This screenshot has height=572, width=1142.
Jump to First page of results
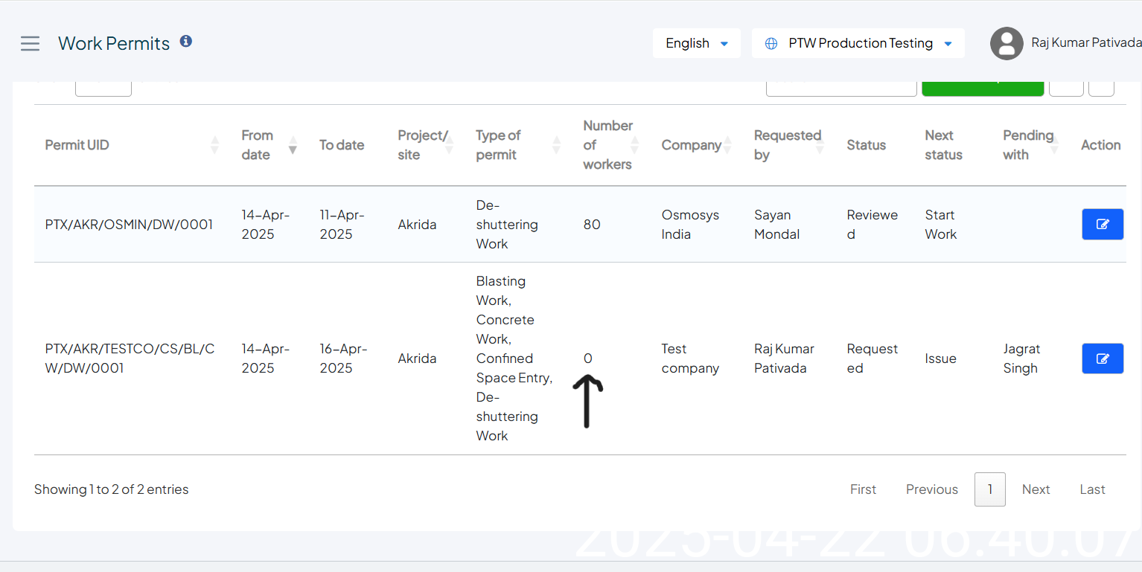[x=863, y=489]
